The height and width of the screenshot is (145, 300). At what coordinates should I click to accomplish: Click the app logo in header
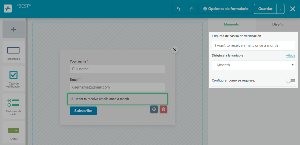pyautogui.click(x=8, y=9)
